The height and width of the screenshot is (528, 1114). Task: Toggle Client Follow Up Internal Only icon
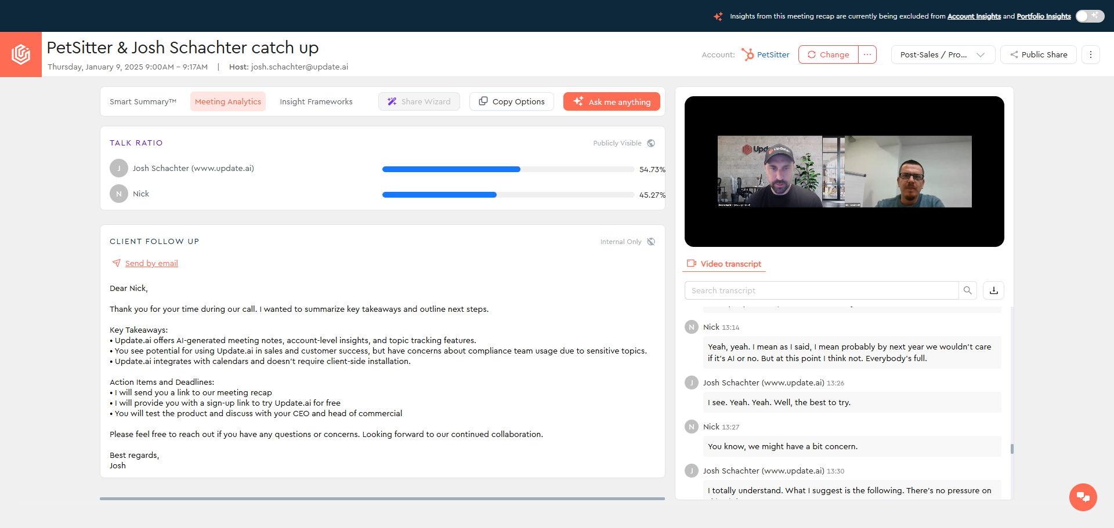[x=651, y=242]
